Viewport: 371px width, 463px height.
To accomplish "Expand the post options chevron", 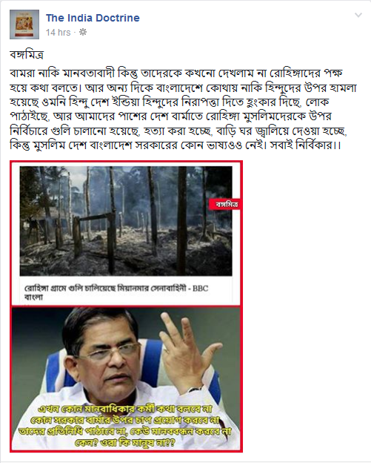I will [358, 15].
